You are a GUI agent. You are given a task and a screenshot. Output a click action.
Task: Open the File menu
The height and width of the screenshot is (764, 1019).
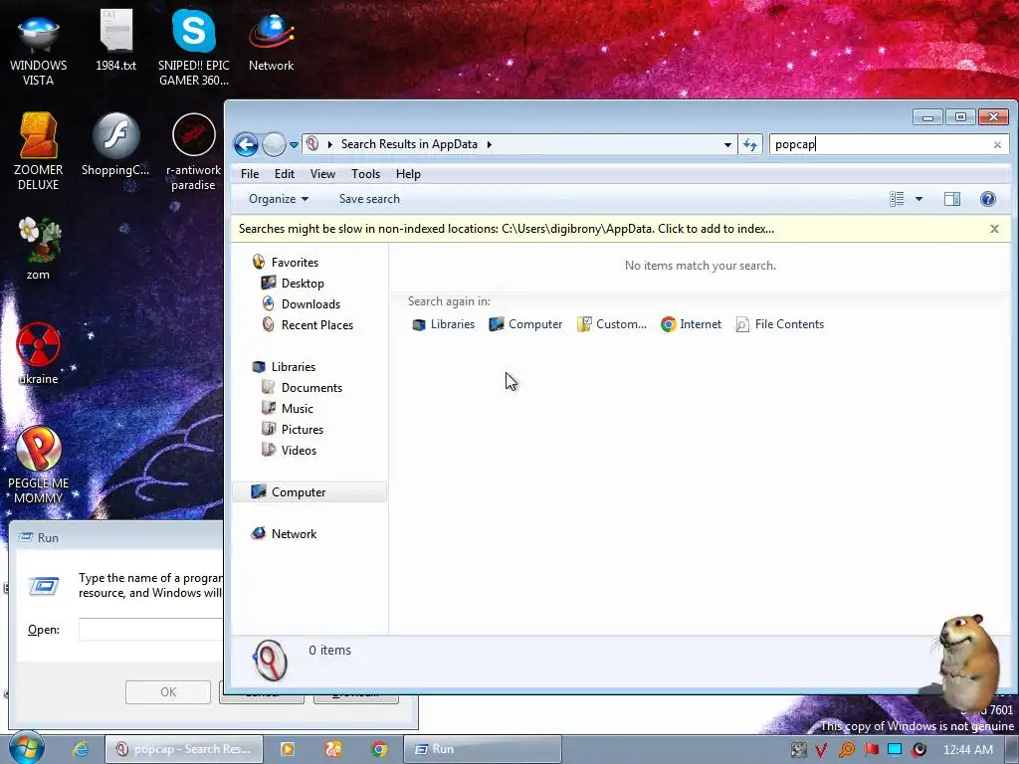pyautogui.click(x=250, y=174)
